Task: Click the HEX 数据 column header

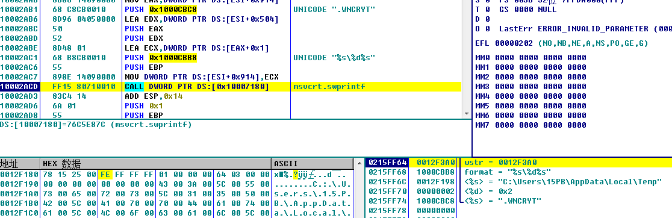Action: click(x=155, y=164)
